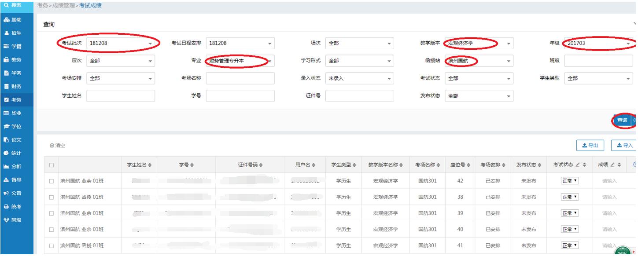Click the 查询 search button
This screenshot has height=256, width=638.
622,120
